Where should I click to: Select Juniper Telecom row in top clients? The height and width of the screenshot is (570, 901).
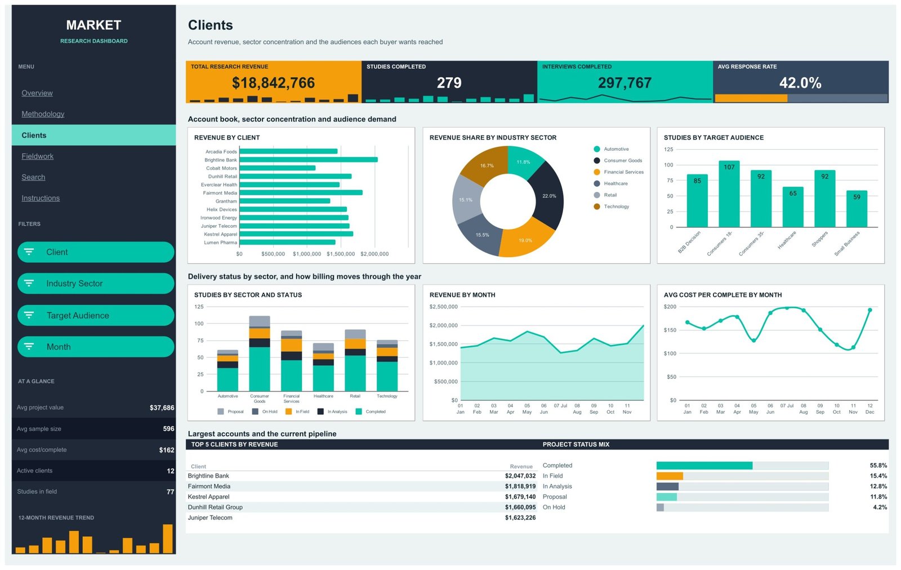[x=362, y=518]
